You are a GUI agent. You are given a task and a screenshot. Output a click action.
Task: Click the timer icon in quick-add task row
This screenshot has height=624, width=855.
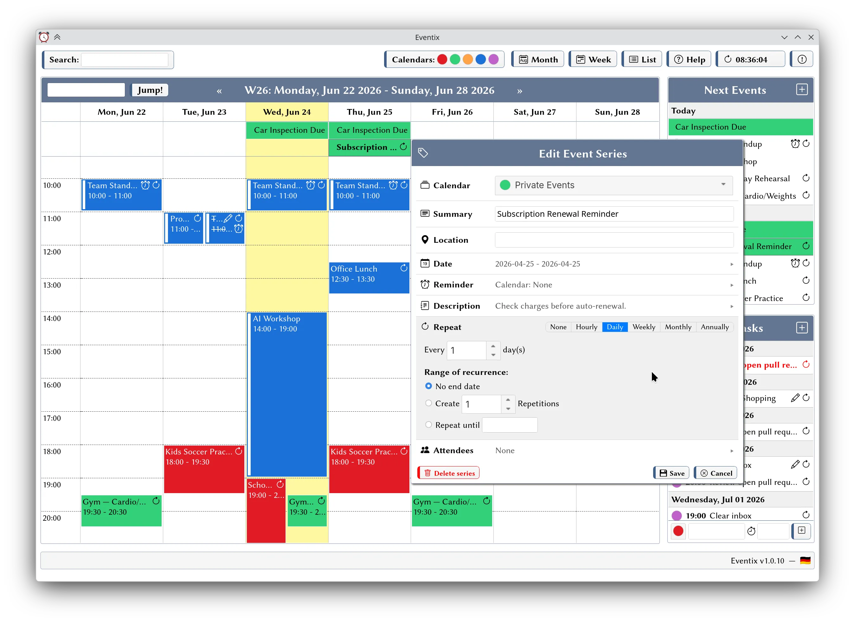pos(751,531)
